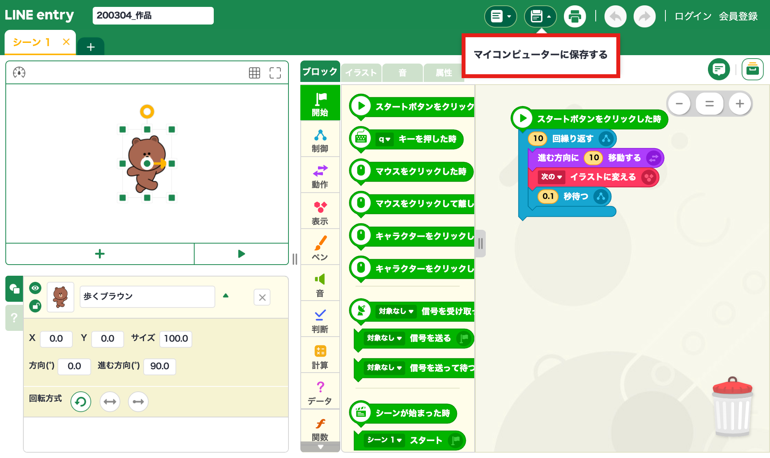The width and height of the screenshot is (770, 458).
Task: Click the X coordinate field
Action: [x=56, y=339]
